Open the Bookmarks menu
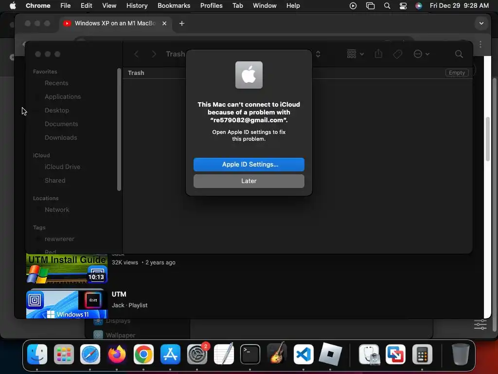498x374 pixels. 174,5
